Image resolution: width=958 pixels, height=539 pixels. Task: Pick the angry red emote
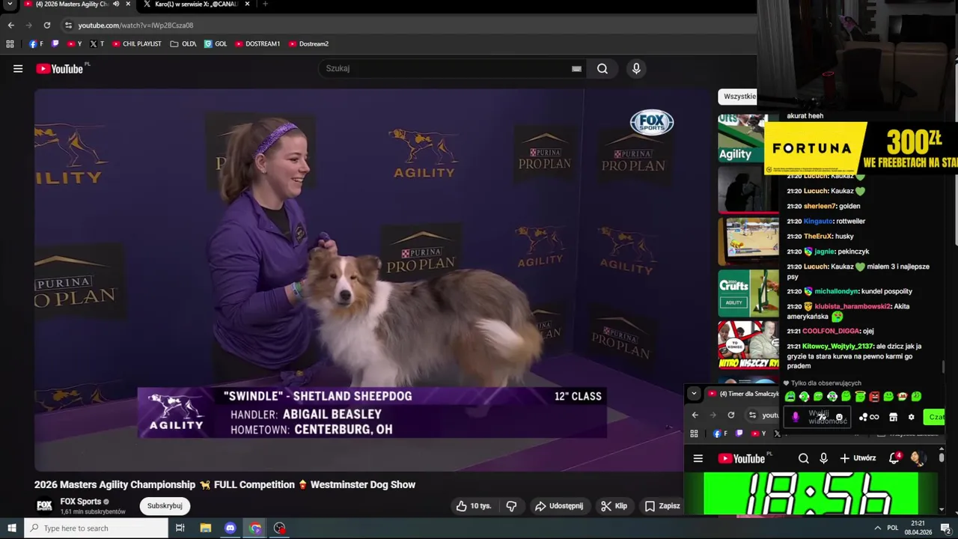point(874,397)
